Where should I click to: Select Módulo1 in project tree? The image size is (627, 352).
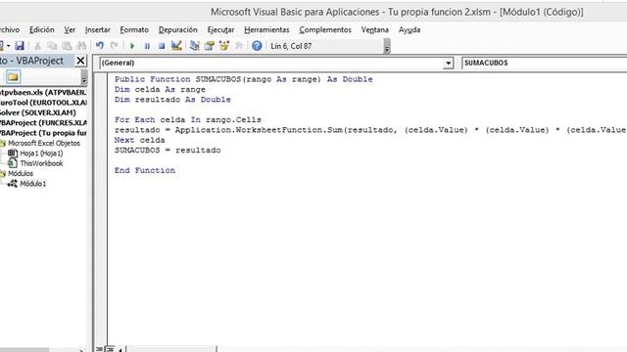[x=32, y=184]
